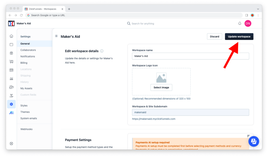This screenshot has height=157, width=268.
Task: Click the info icon beside Edit workspace details
Action: tap(102, 51)
